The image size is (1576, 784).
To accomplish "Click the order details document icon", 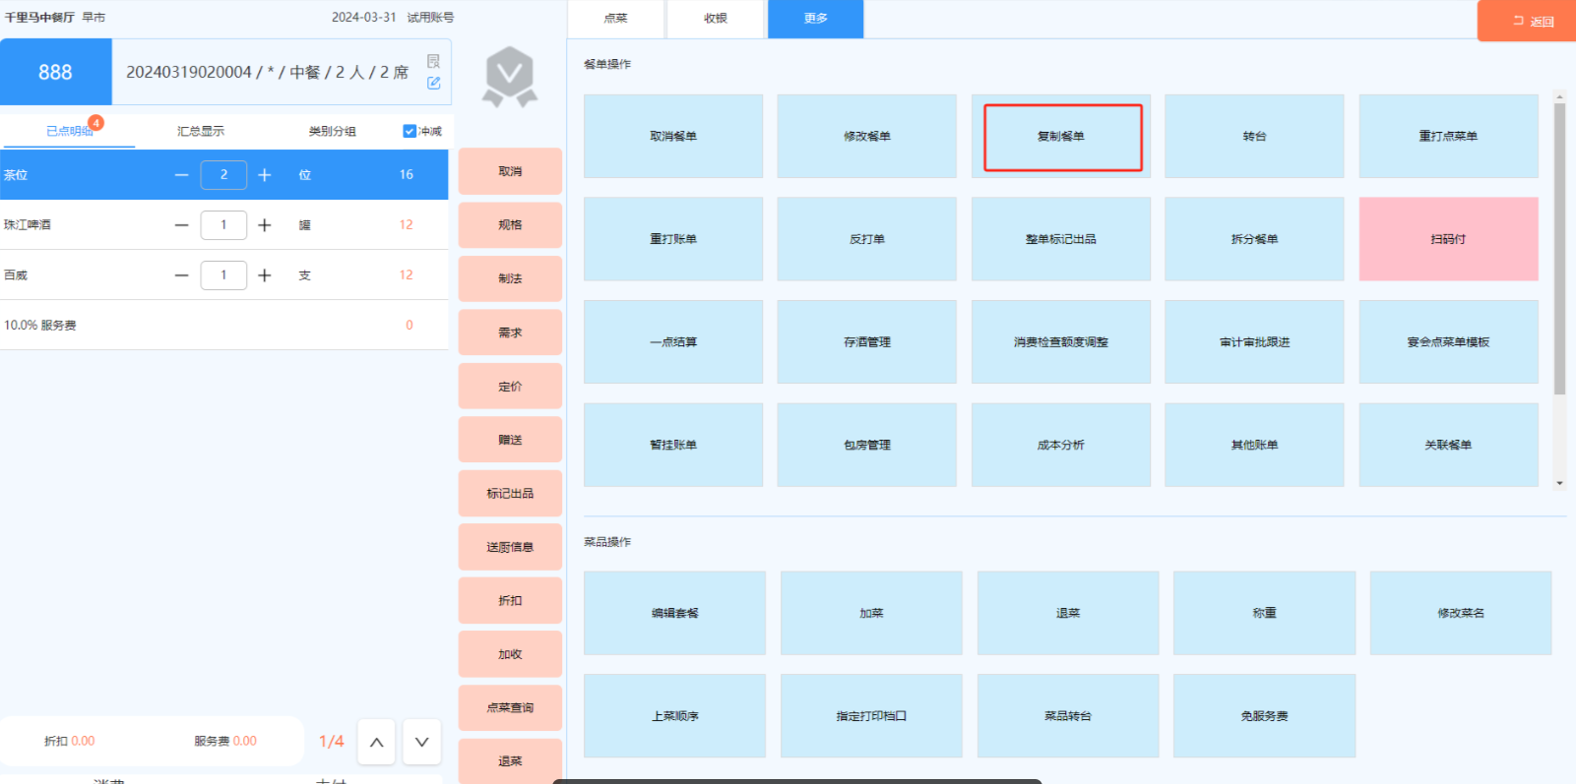I will pos(433,61).
